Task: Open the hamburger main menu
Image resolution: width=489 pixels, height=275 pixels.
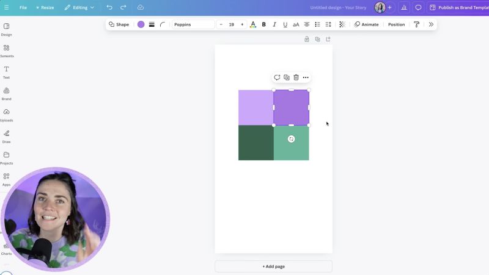Action: tap(6, 7)
